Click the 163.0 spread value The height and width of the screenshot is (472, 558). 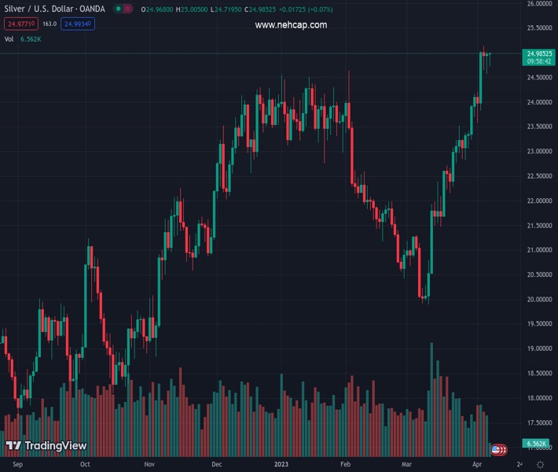(50, 24)
